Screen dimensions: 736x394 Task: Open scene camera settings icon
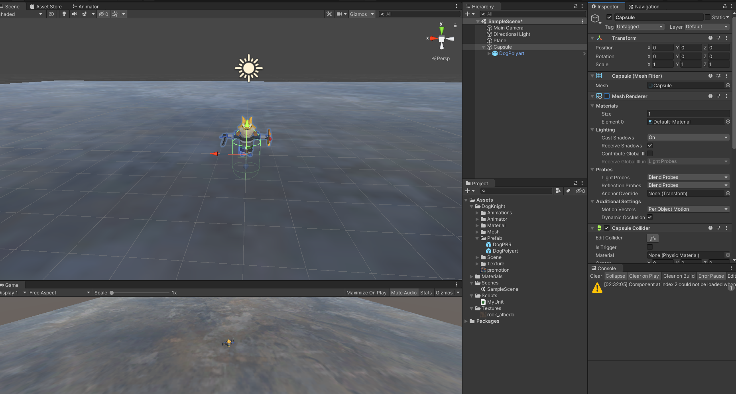[339, 14]
